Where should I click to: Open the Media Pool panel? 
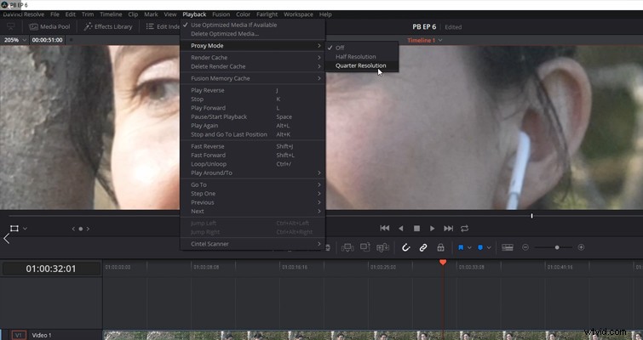click(49, 26)
